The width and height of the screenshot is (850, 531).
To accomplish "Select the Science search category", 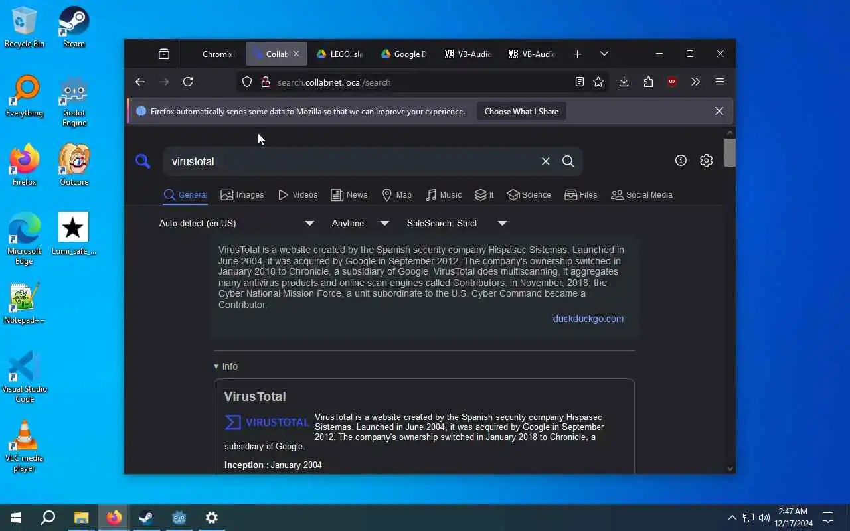I will click(x=529, y=195).
